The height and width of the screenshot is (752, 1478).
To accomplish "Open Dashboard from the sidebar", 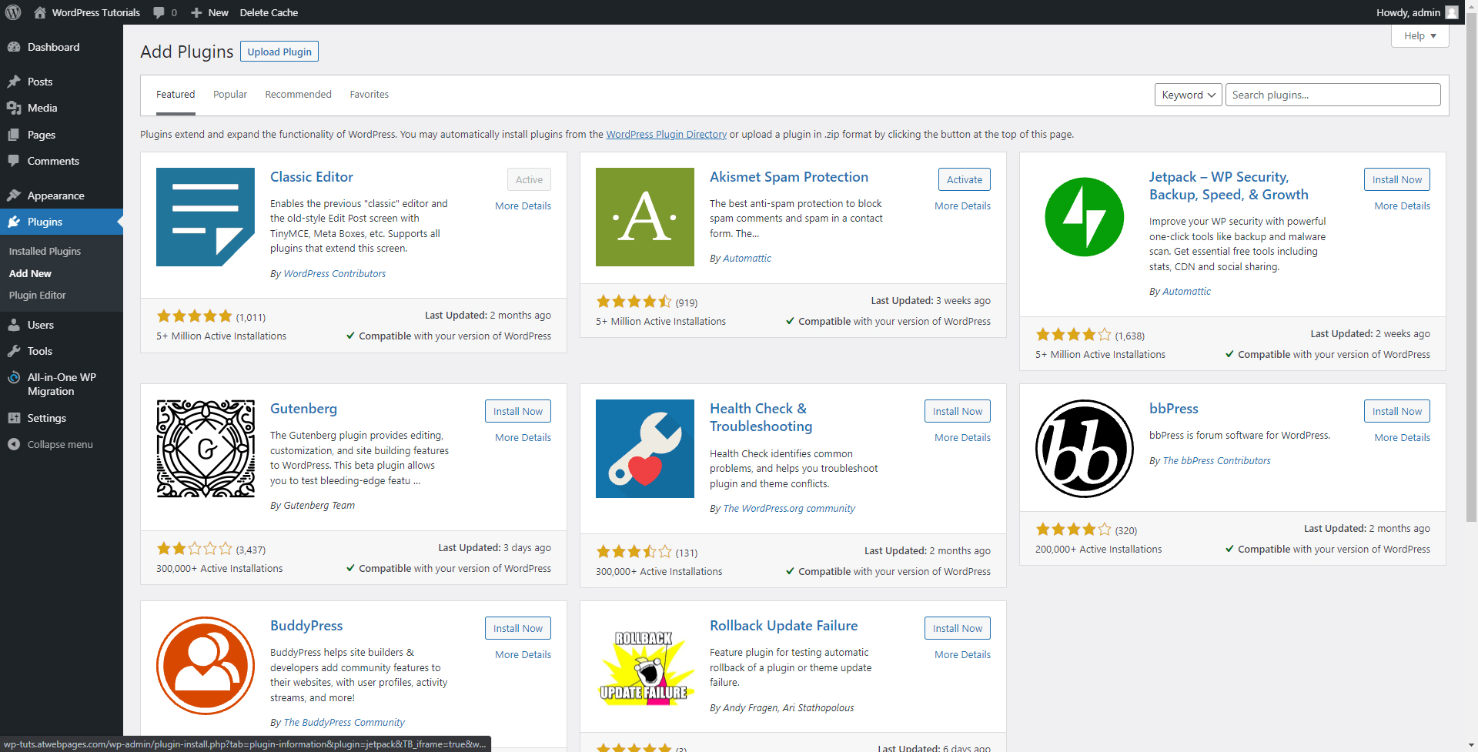I will [x=53, y=47].
